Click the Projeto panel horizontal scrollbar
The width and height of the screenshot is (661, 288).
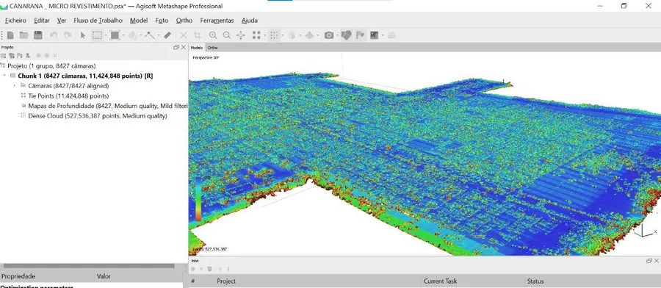tap(89, 266)
